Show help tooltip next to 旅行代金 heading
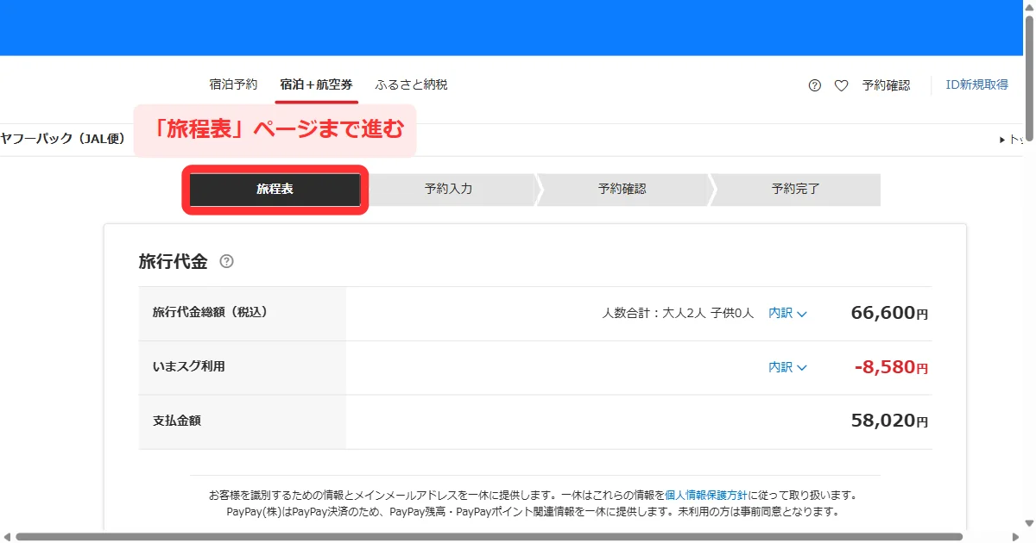This screenshot has height=543, width=1036. click(x=227, y=261)
